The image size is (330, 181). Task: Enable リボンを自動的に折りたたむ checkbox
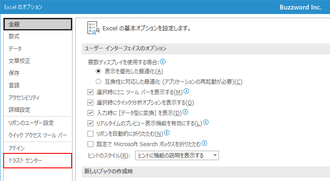click(91, 134)
